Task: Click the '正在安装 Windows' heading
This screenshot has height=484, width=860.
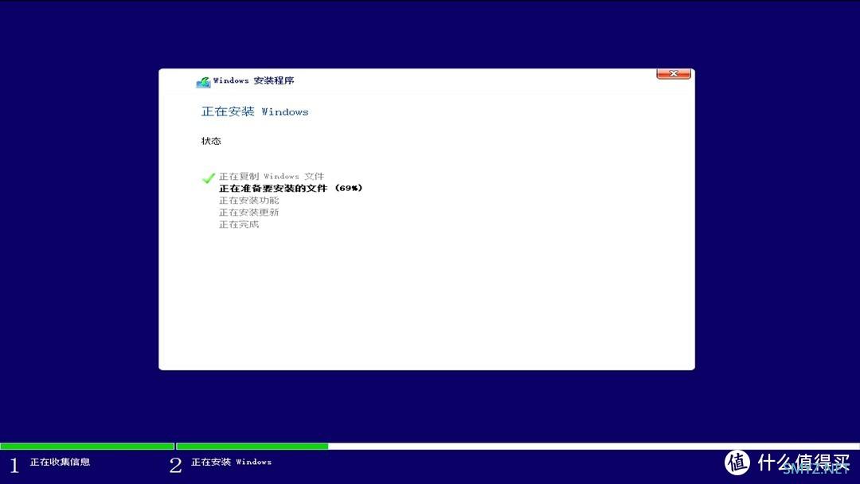Action: 255,111
